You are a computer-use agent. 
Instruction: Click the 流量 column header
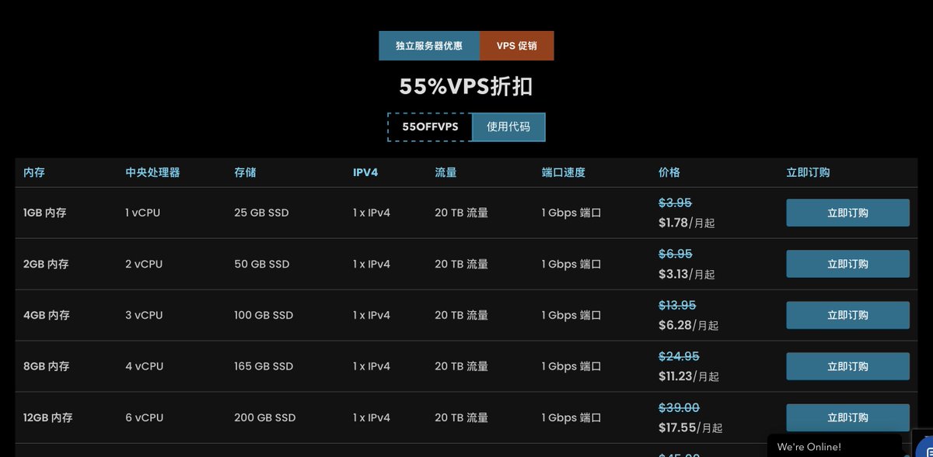pos(446,172)
